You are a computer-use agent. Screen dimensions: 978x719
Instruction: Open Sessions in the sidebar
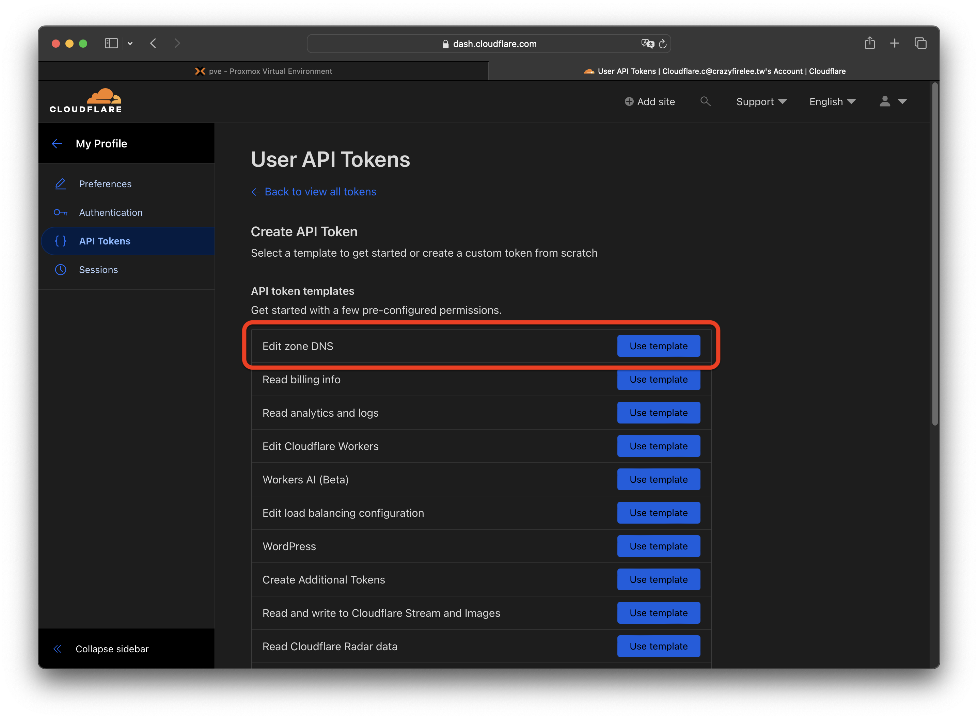(98, 270)
